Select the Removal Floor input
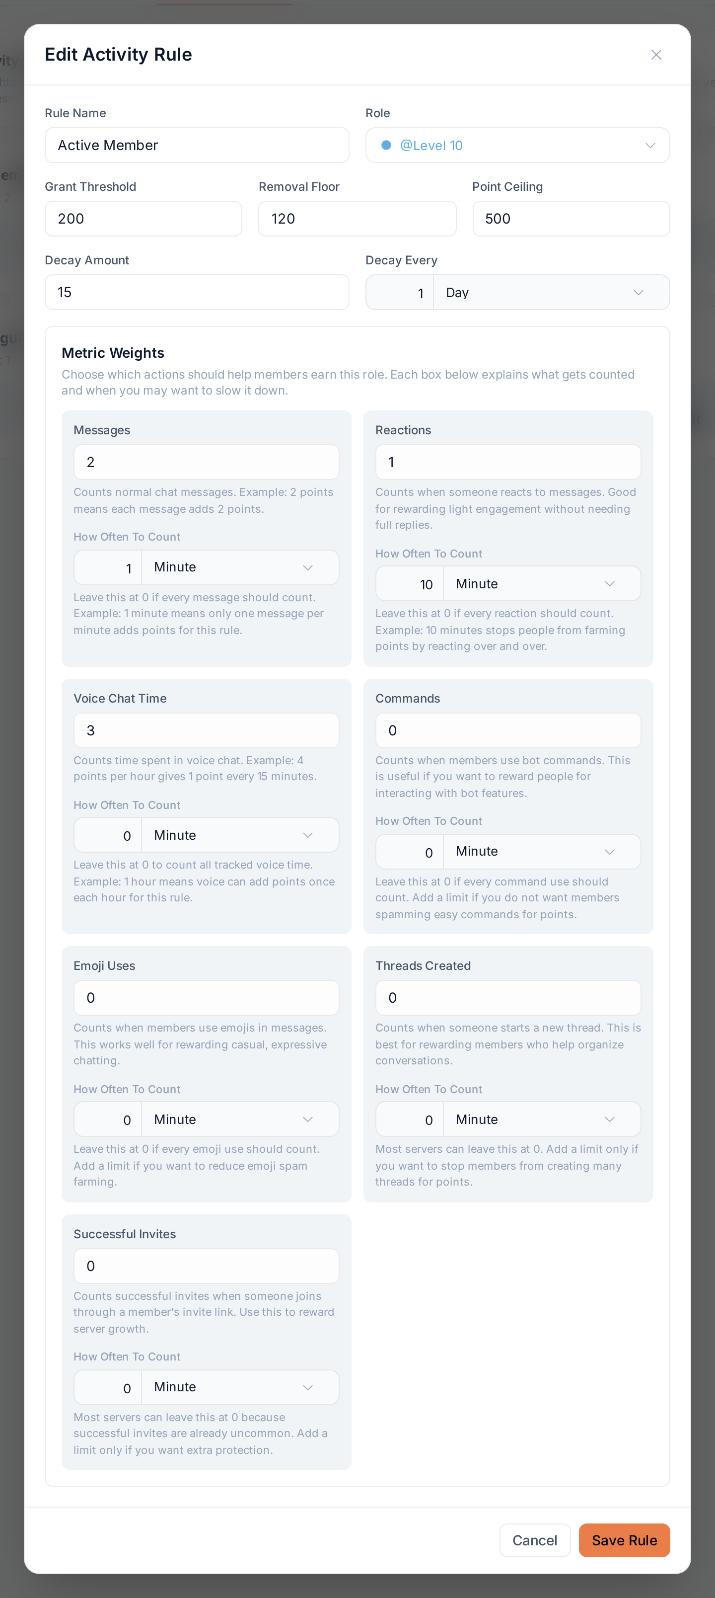 [357, 218]
